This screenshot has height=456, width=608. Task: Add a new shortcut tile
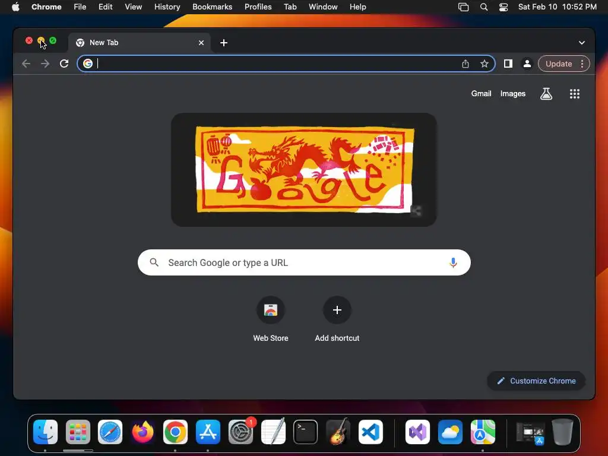(337, 319)
